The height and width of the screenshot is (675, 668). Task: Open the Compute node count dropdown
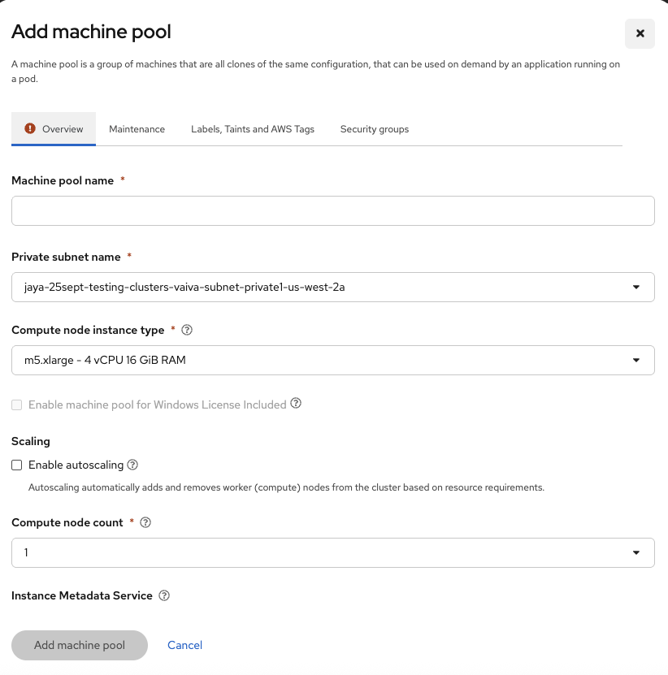click(332, 552)
